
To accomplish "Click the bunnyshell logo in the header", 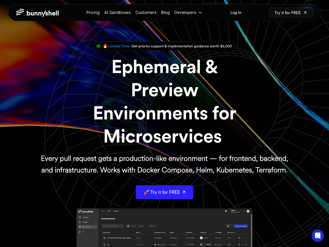I will pos(38,13).
